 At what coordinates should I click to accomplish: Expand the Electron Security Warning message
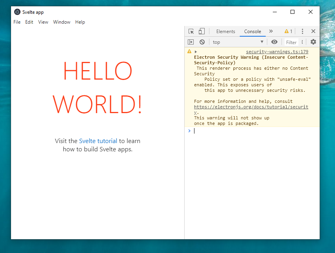(x=196, y=51)
